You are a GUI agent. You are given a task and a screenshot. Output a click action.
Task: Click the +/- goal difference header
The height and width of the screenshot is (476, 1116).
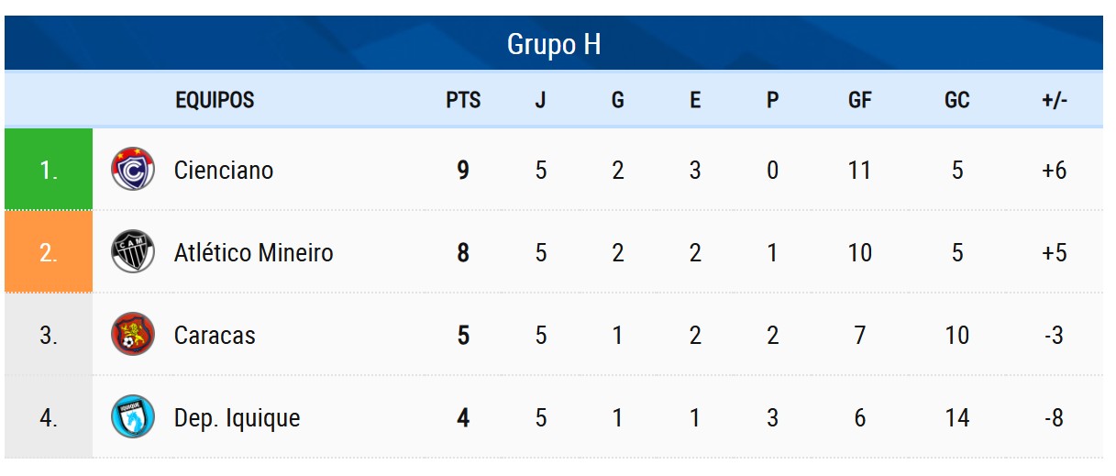1055,100
